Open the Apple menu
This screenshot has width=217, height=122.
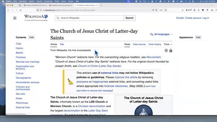point(3,1)
